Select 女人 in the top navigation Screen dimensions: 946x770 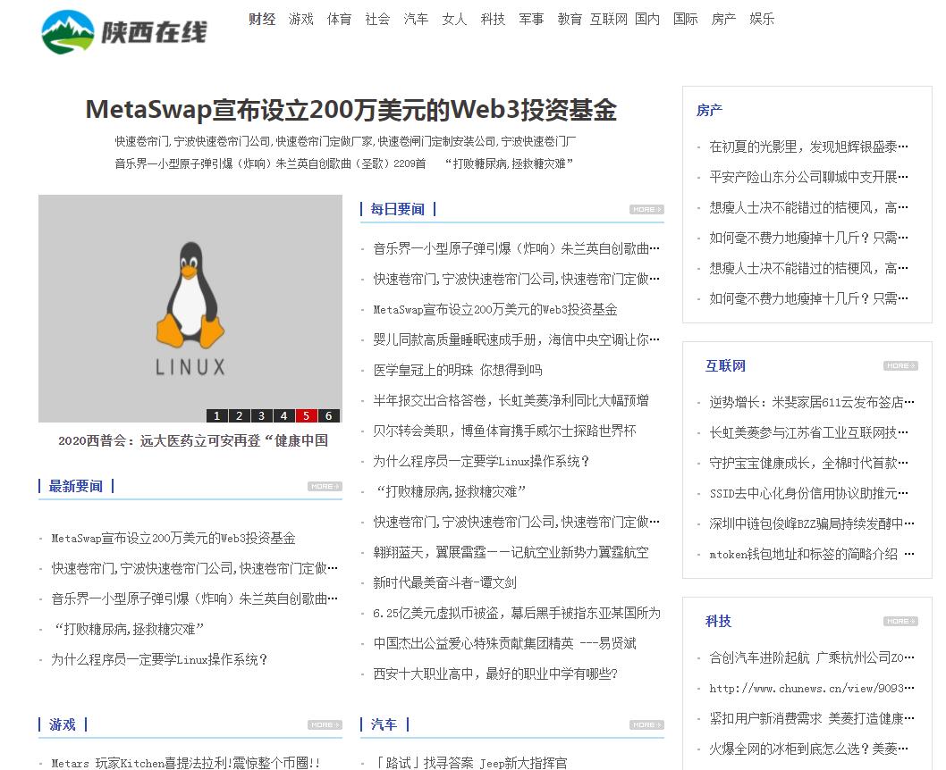[454, 20]
